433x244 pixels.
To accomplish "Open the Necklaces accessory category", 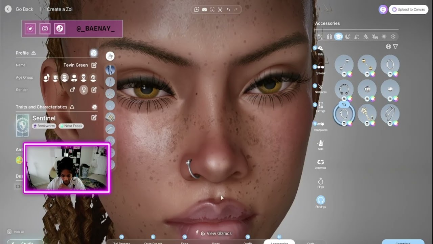I will pyautogui.click(x=320, y=88).
